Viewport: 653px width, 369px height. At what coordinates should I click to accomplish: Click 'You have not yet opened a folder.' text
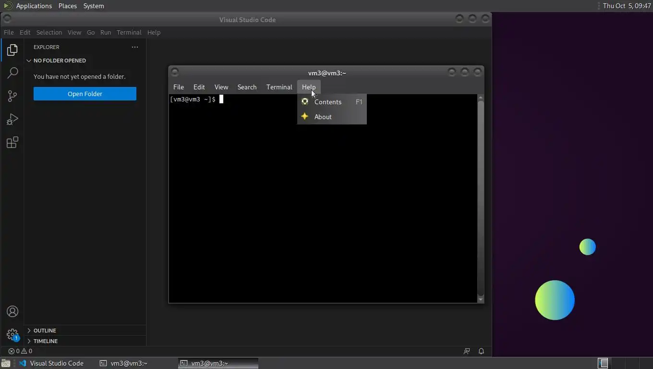click(79, 76)
